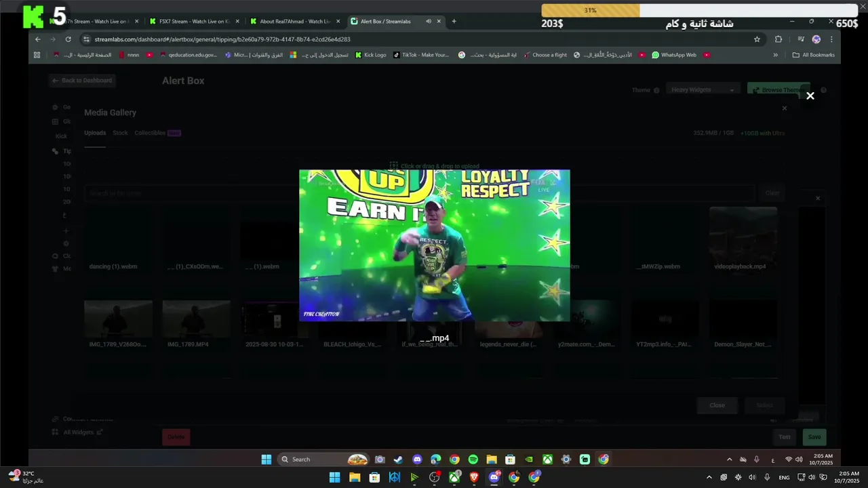The image size is (868, 488).
Task: Open Microsoft Store from bottom taskbar
Action: [374, 477]
